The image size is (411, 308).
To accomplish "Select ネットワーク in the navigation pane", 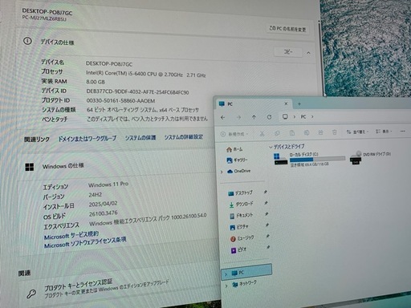I will (244, 284).
